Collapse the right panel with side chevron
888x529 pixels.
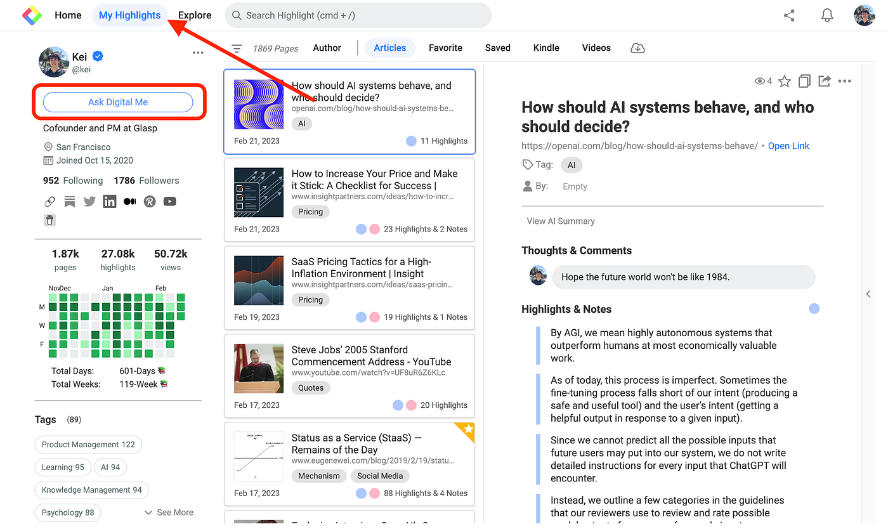point(868,293)
